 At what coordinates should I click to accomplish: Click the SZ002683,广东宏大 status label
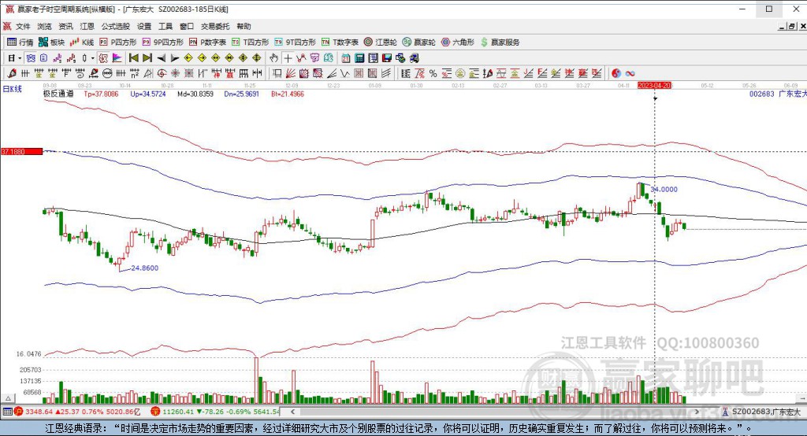pyautogui.click(x=766, y=412)
